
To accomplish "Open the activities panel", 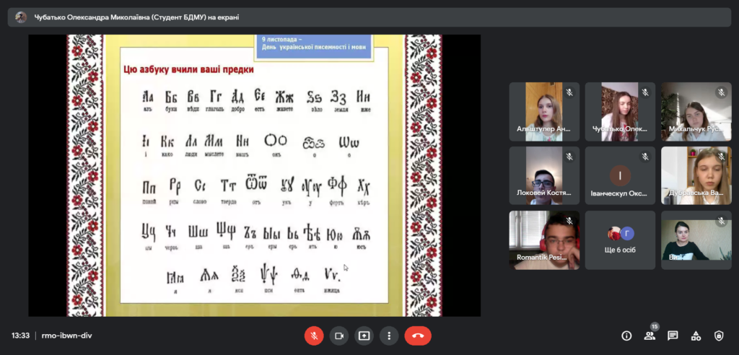I will [696, 336].
